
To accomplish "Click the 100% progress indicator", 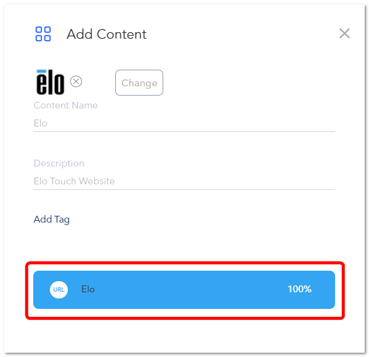I will (x=299, y=289).
